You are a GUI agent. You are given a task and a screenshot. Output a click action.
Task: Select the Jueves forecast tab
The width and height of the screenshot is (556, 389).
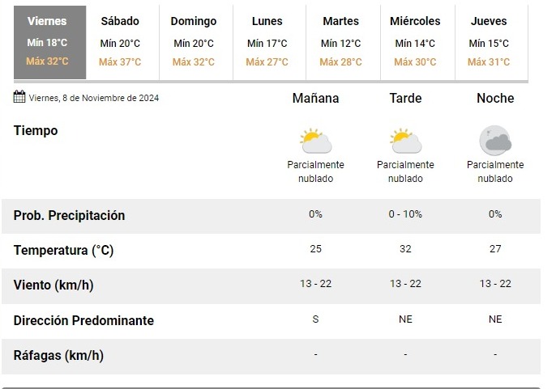[489, 41]
